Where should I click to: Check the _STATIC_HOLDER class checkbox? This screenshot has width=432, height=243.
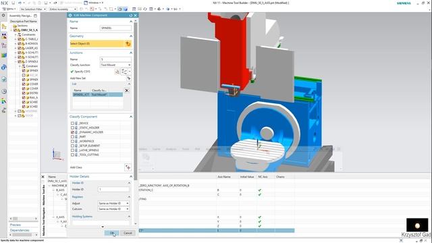tap(72, 128)
